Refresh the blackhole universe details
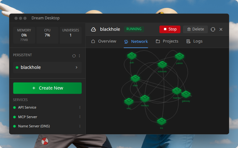Viewport: 238px width, 148px height. point(213,29)
